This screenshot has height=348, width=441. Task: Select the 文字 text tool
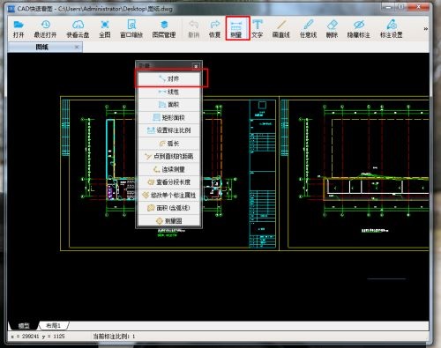pyautogui.click(x=258, y=29)
